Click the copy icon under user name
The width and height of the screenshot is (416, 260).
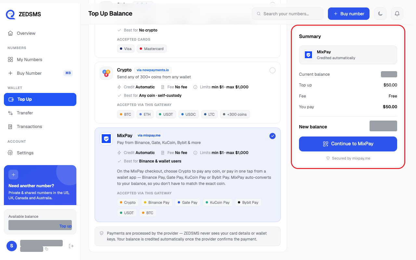[x=46, y=249]
